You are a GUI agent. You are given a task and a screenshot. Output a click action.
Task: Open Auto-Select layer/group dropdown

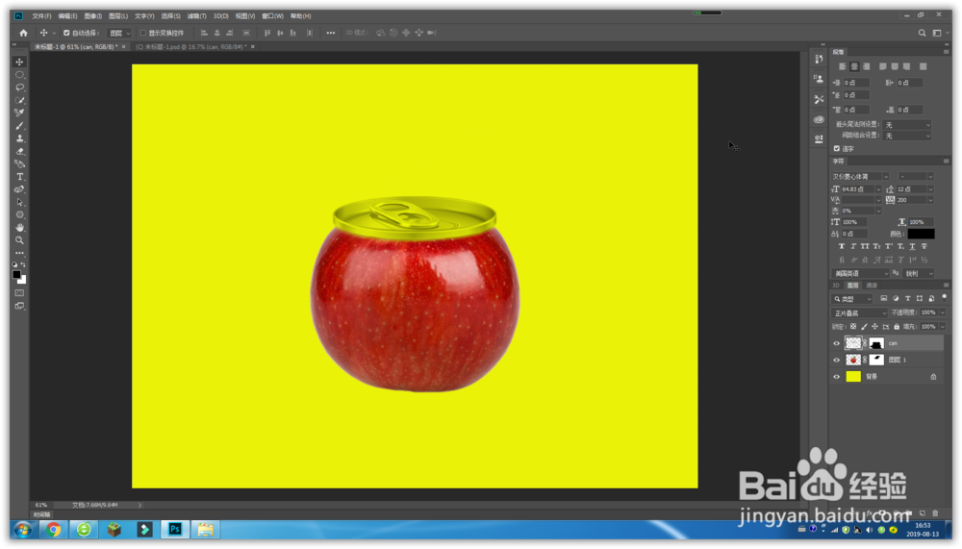coord(119,33)
